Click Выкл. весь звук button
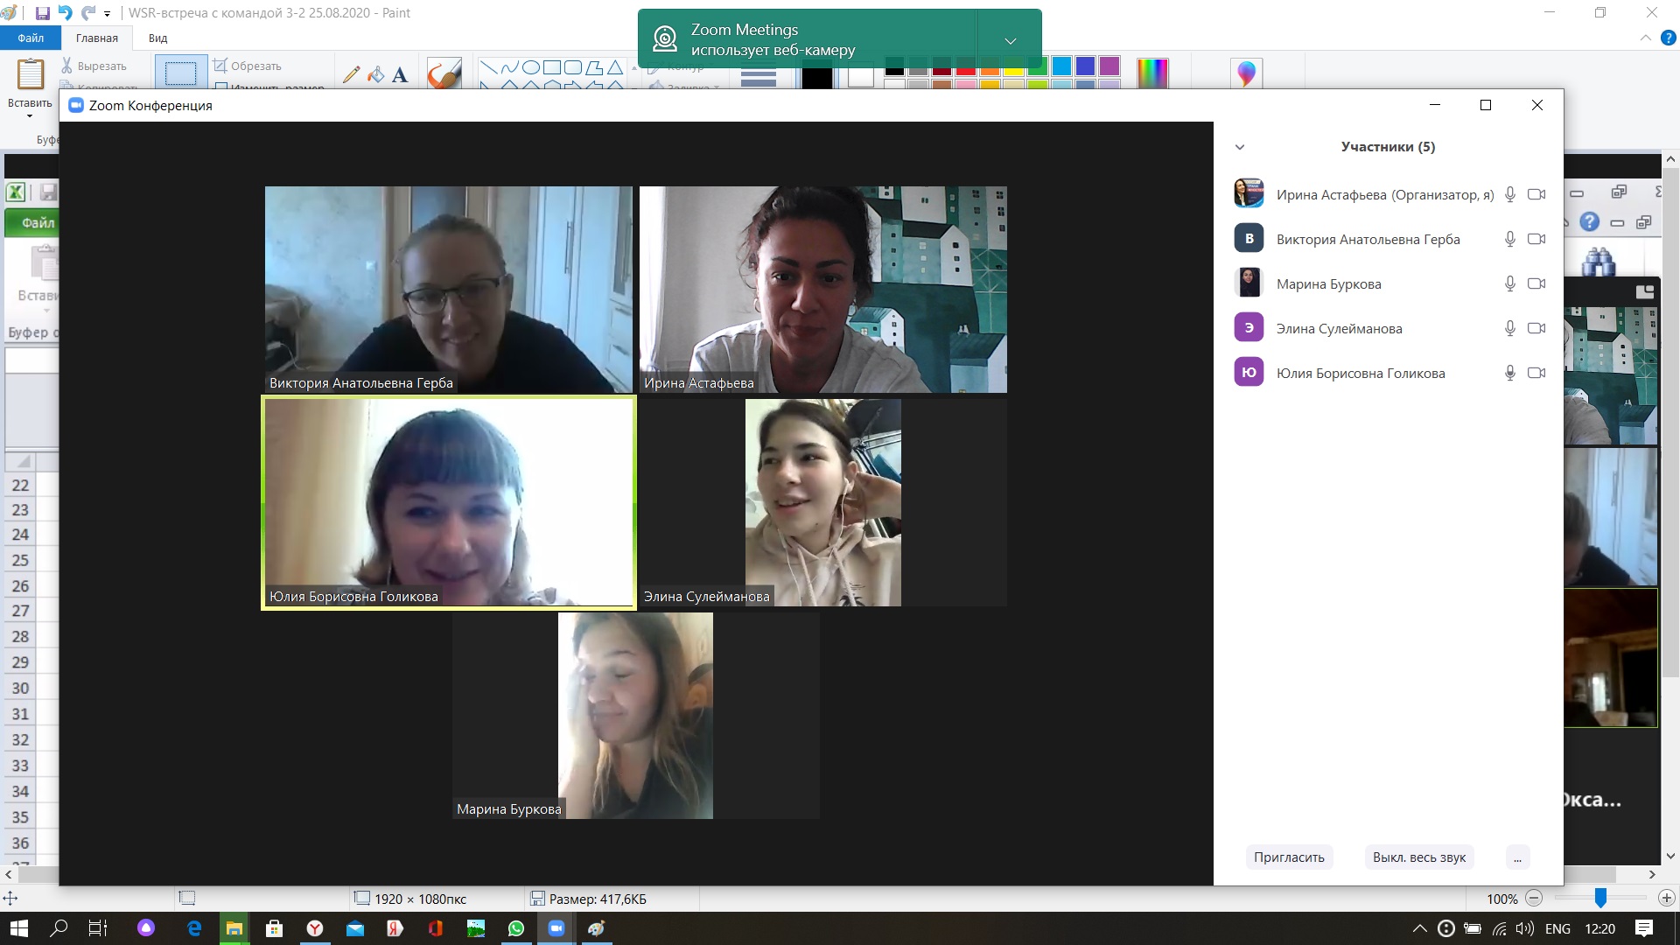This screenshot has width=1680, height=945. [x=1418, y=857]
